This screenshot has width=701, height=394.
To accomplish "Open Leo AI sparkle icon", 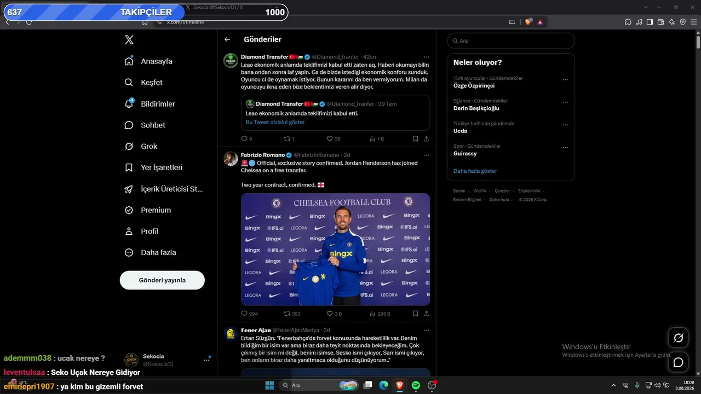I will pyautogui.click(x=672, y=22).
